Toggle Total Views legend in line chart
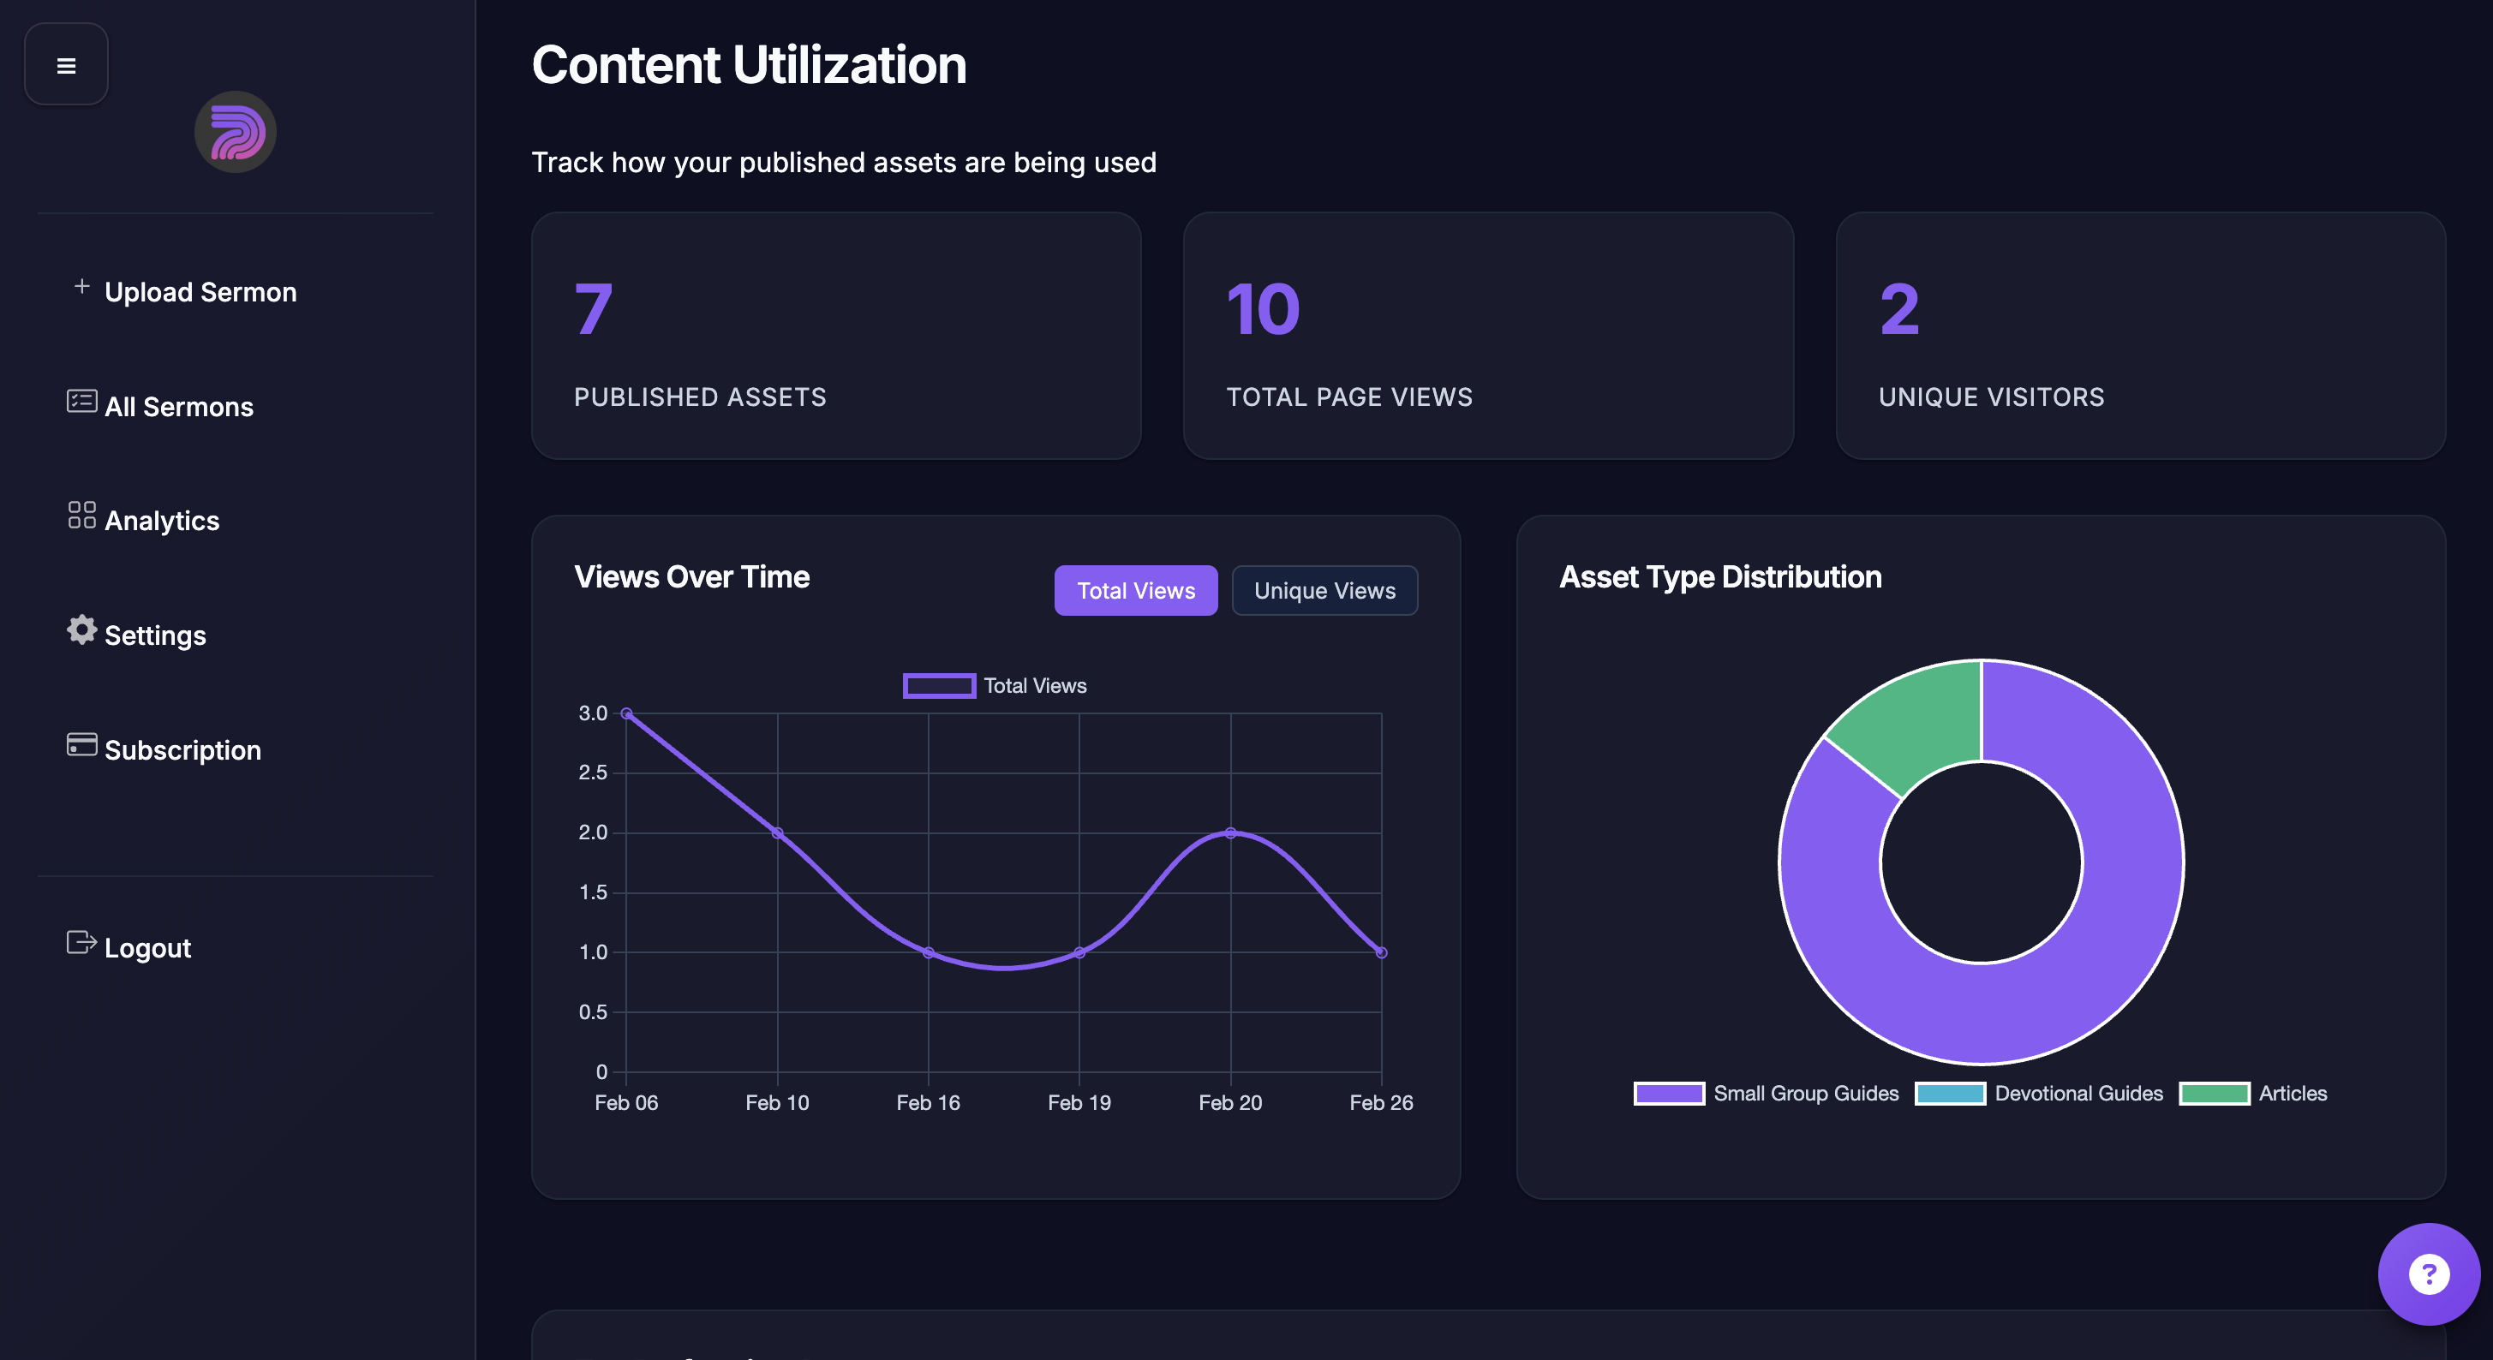Viewport: 2493px width, 1360px height. [994, 686]
